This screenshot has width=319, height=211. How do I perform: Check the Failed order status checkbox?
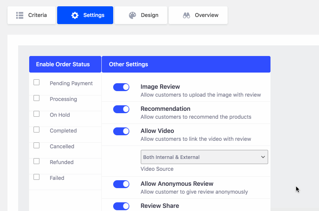click(36, 177)
